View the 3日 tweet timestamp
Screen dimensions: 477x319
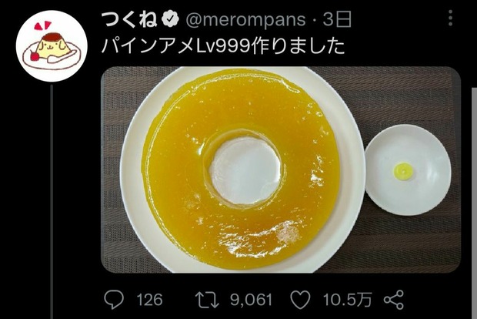[337, 19]
